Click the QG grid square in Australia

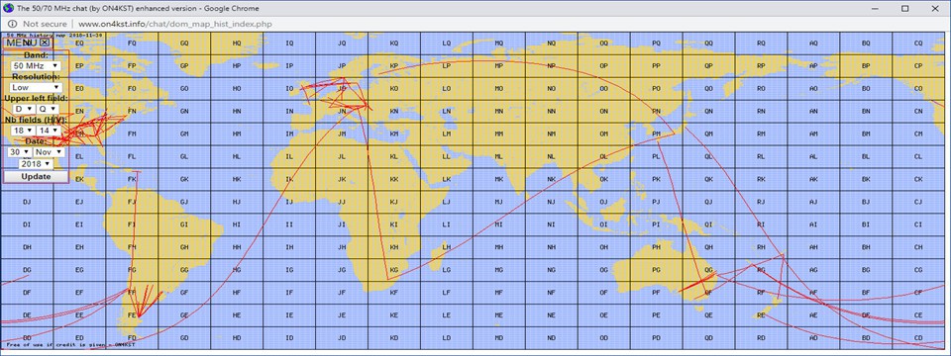708,270
